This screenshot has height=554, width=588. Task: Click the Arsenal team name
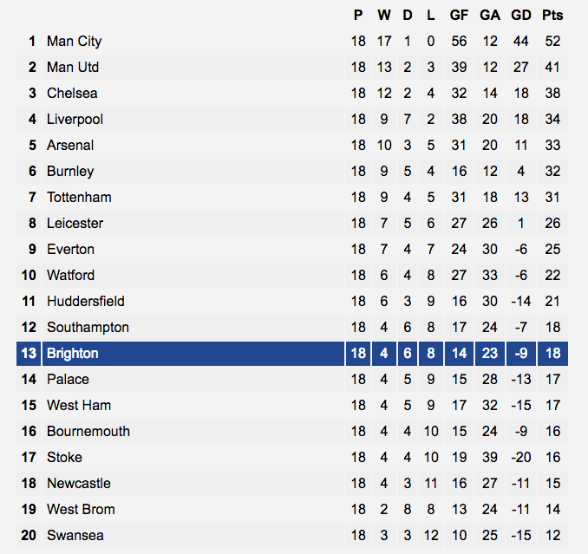point(70,145)
